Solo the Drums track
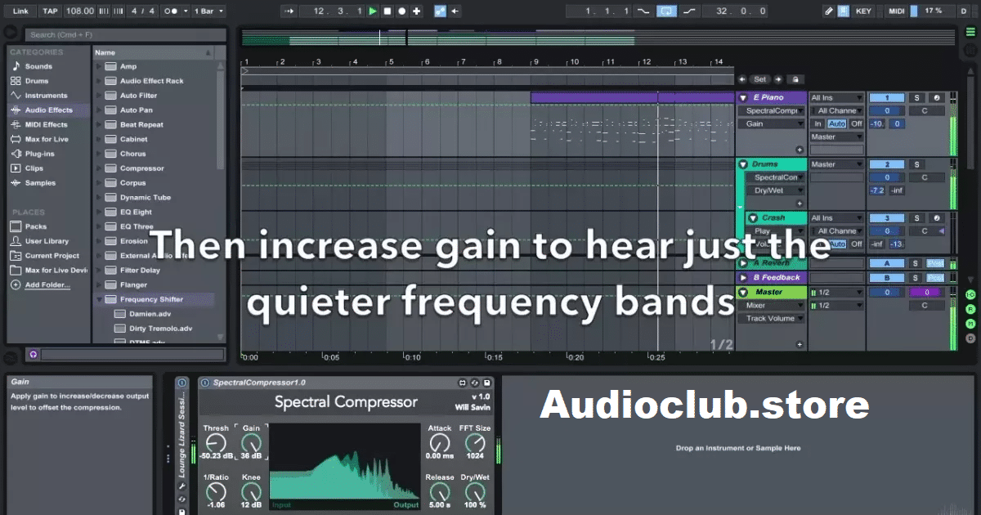 916,164
